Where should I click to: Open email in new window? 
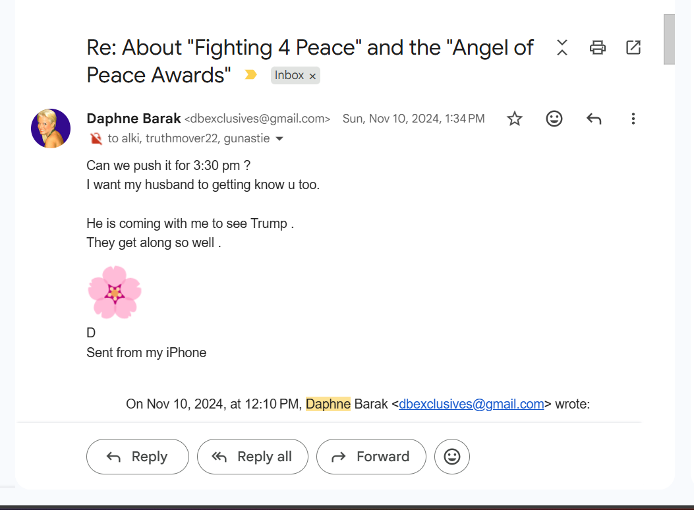[633, 47]
